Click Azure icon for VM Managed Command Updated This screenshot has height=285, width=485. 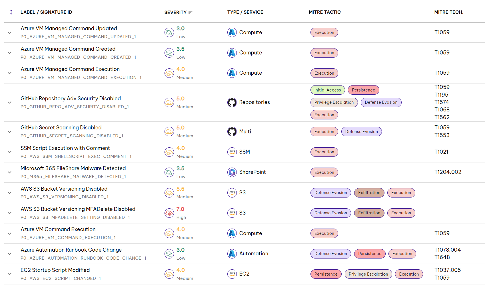232,32
